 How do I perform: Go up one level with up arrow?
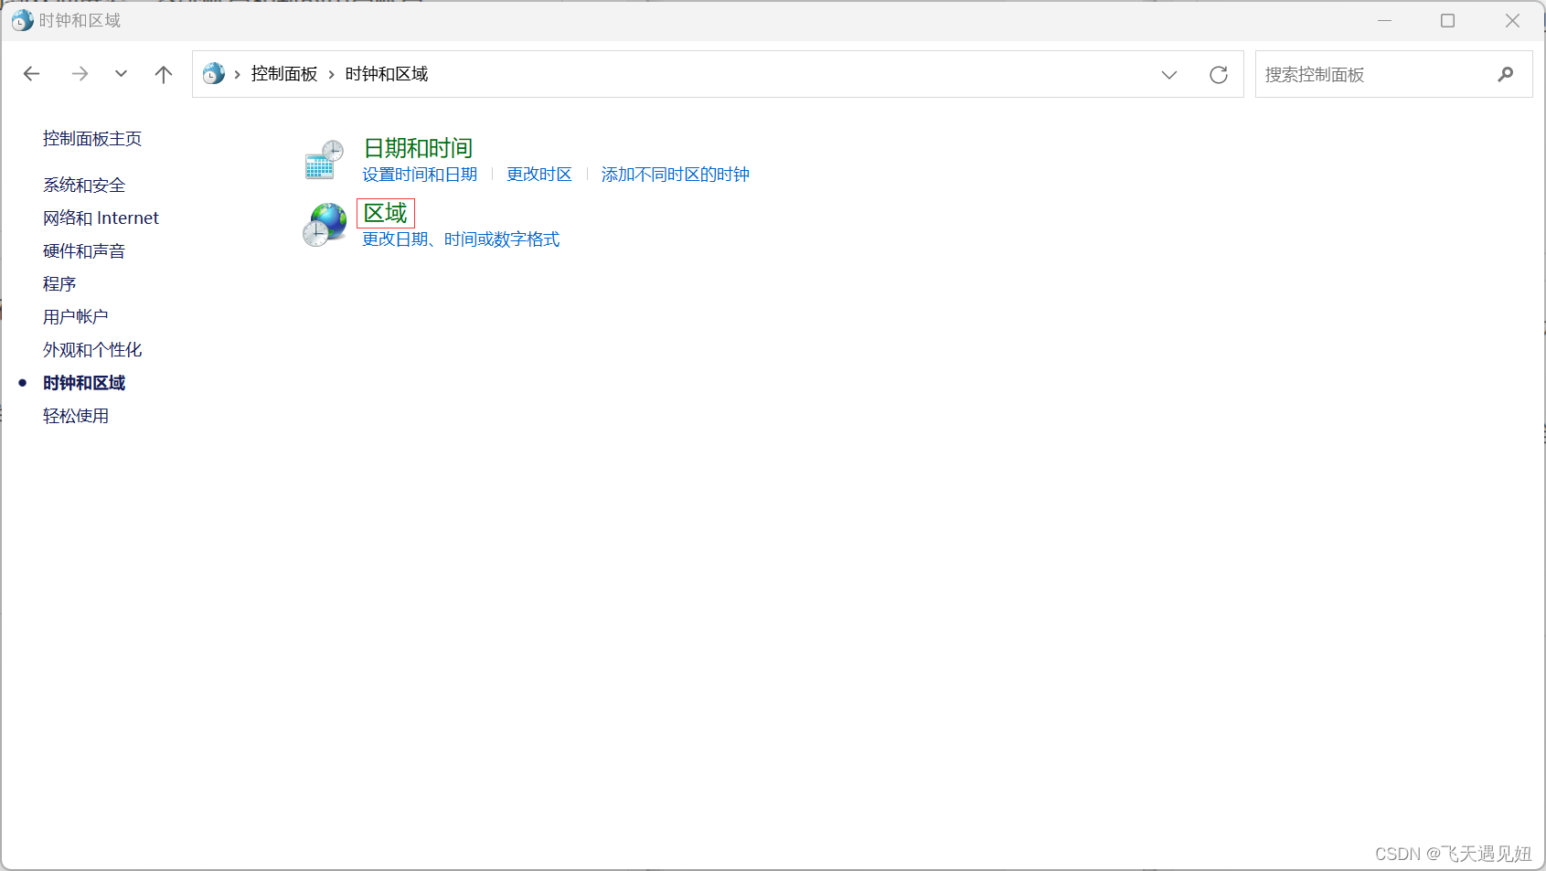[164, 74]
